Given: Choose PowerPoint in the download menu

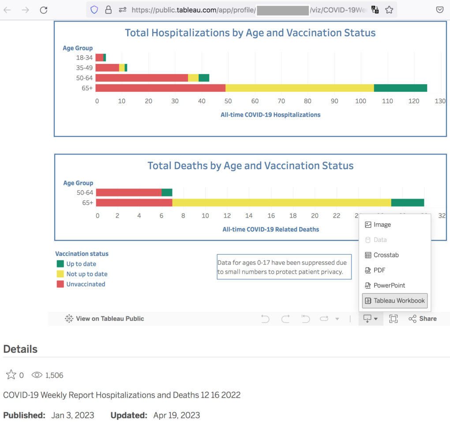Looking at the screenshot, I should [x=389, y=285].
